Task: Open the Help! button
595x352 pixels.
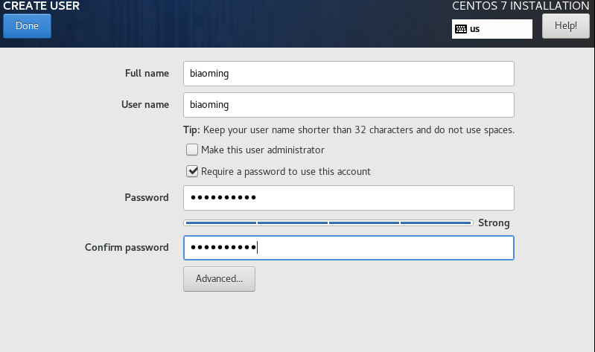Action: (566, 26)
